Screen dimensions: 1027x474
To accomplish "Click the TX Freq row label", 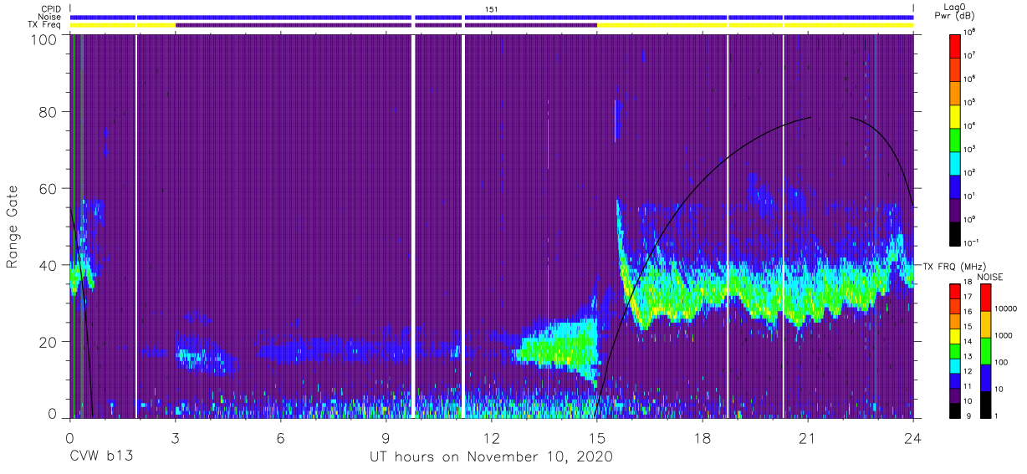I will click(x=44, y=24).
